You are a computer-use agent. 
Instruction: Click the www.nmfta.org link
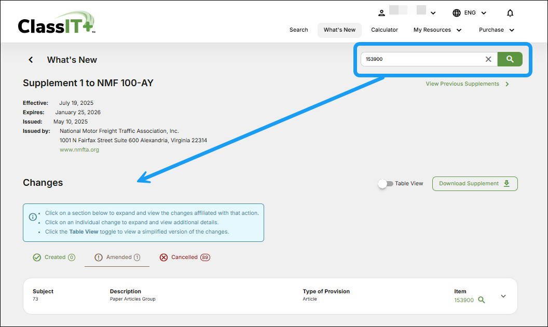pyautogui.click(x=79, y=150)
